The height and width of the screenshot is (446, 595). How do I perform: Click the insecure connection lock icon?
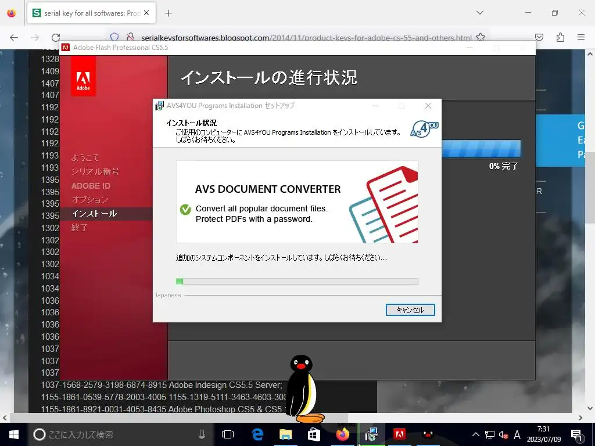coord(131,37)
